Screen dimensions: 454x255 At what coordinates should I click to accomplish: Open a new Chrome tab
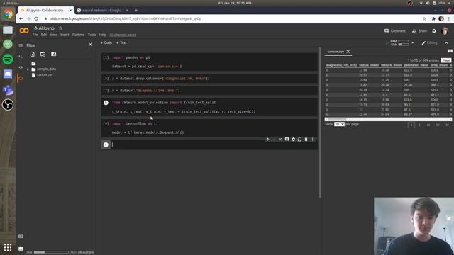[136, 10]
